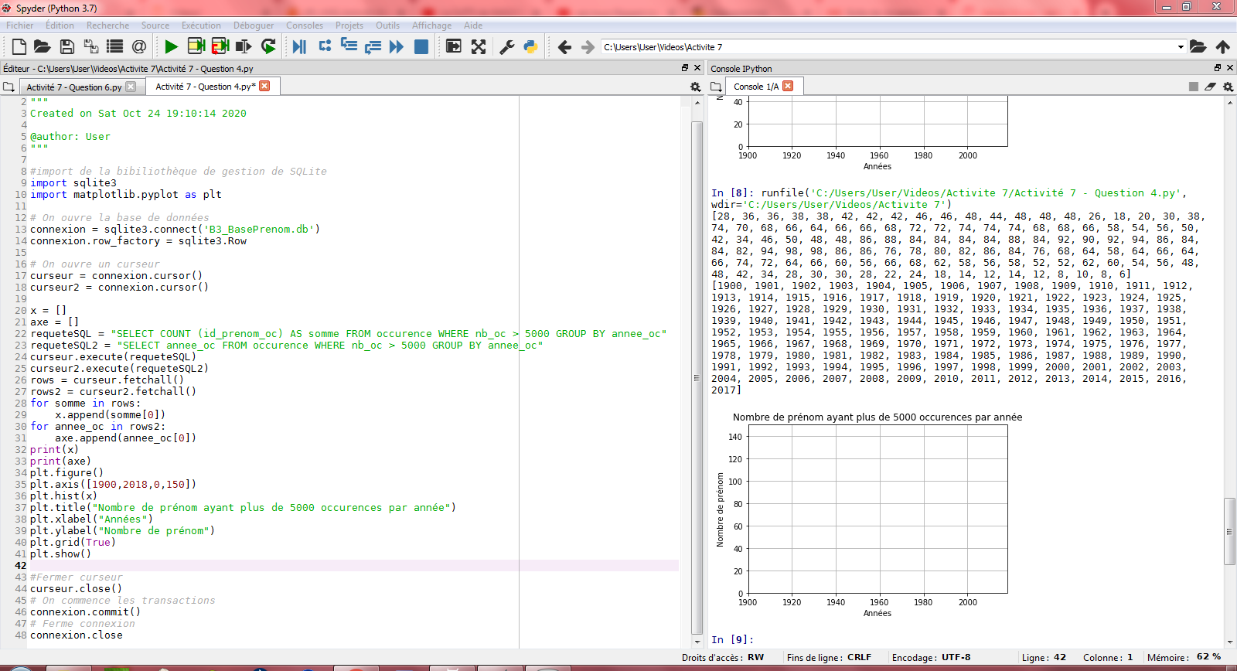
Task: Maximize the current pane
Action: pos(454,46)
